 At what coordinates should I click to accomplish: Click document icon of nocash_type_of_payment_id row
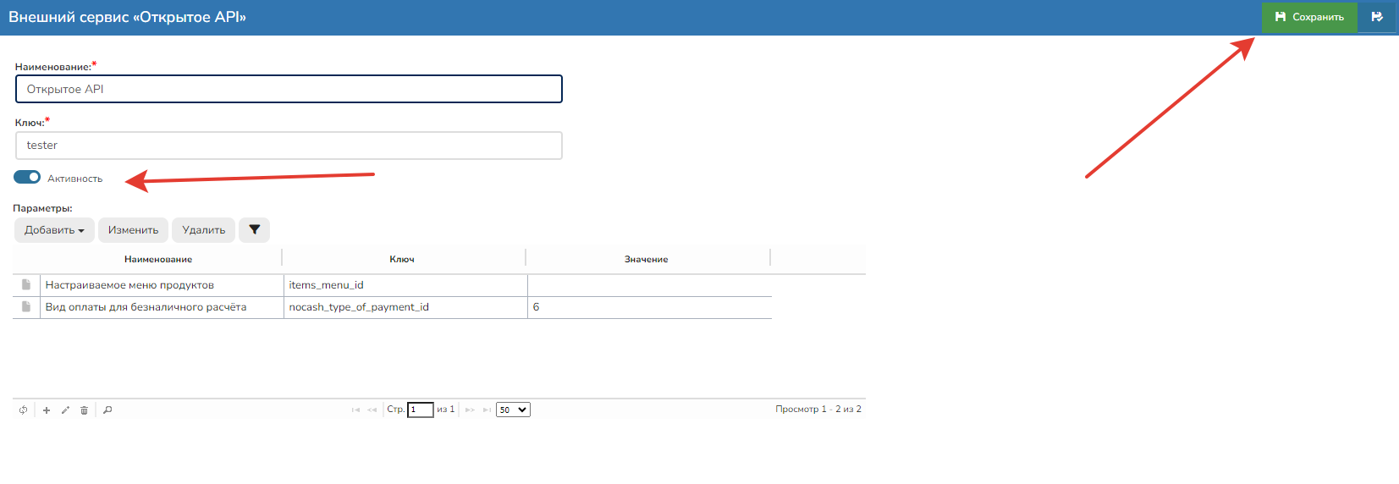pos(26,307)
